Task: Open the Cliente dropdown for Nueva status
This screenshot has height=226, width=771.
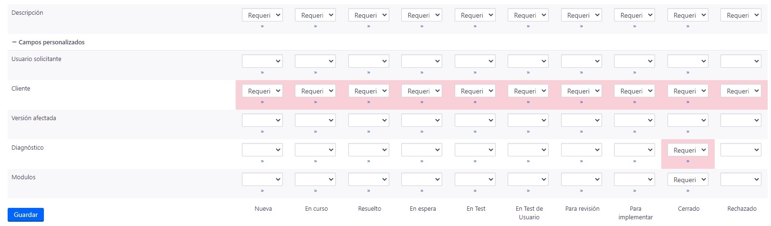Action: (x=262, y=91)
